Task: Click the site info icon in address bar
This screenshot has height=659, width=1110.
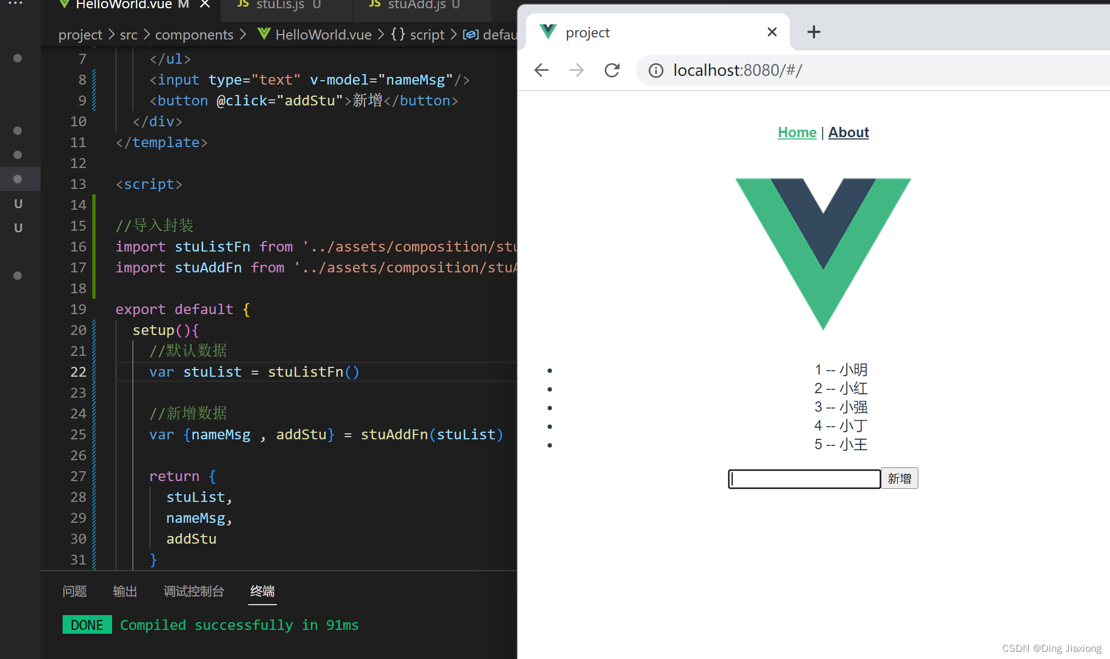Action: click(656, 70)
